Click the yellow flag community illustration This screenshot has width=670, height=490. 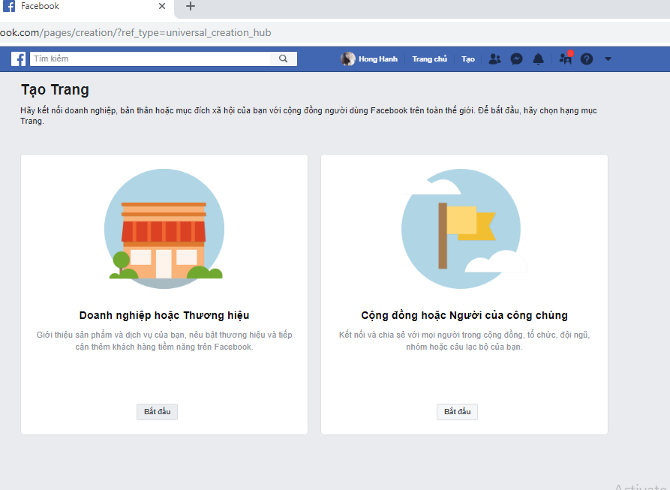462,228
